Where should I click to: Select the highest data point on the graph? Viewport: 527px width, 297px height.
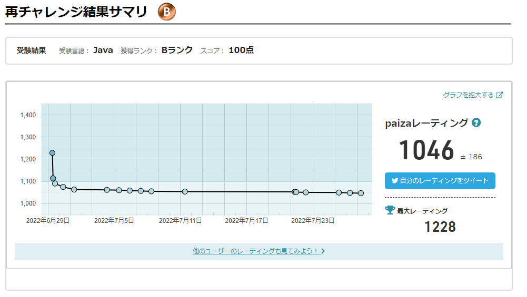point(53,153)
